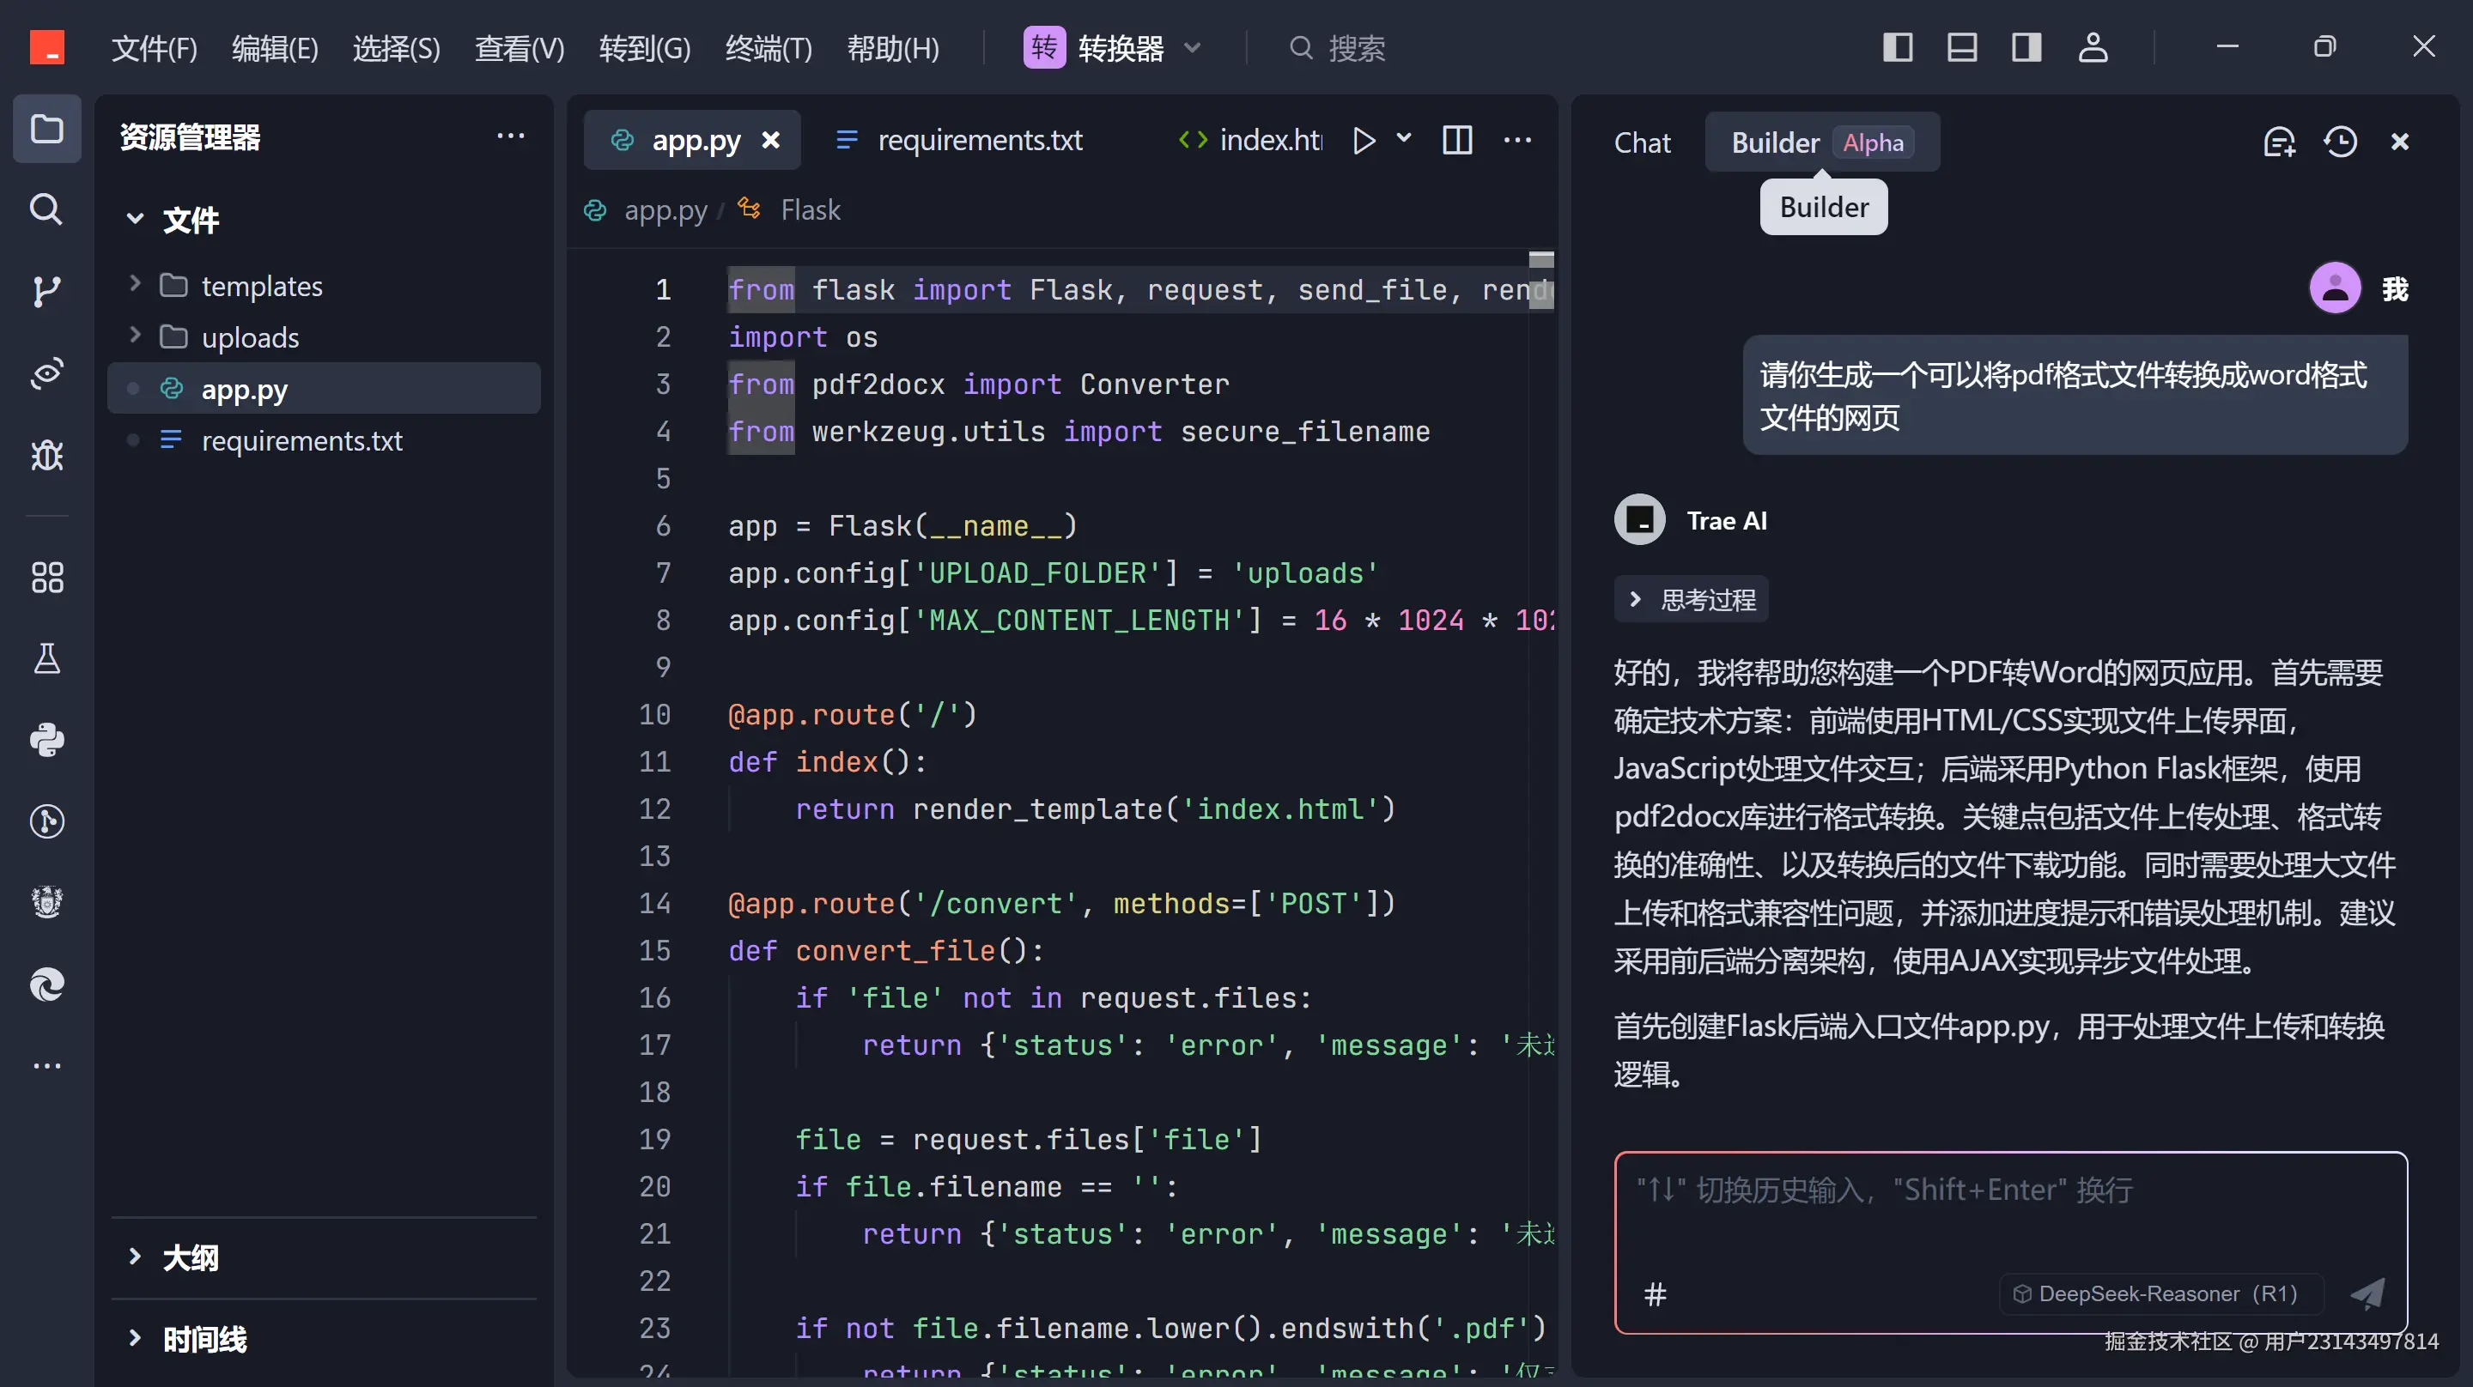Switch to requirements.txt editor tab
This screenshot has height=1387, width=2473.
[x=960, y=140]
